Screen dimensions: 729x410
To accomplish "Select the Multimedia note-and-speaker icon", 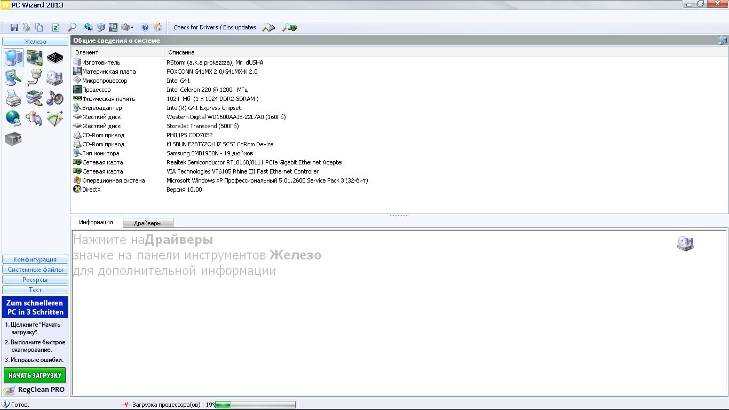I will 54,98.
